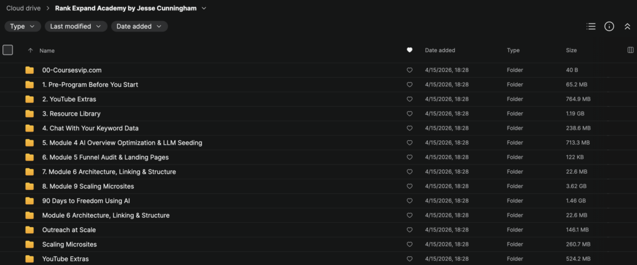This screenshot has width=637, height=265.
Task: Click folder icon of 90 Days to Freedom
Action: (x=29, y=201)
